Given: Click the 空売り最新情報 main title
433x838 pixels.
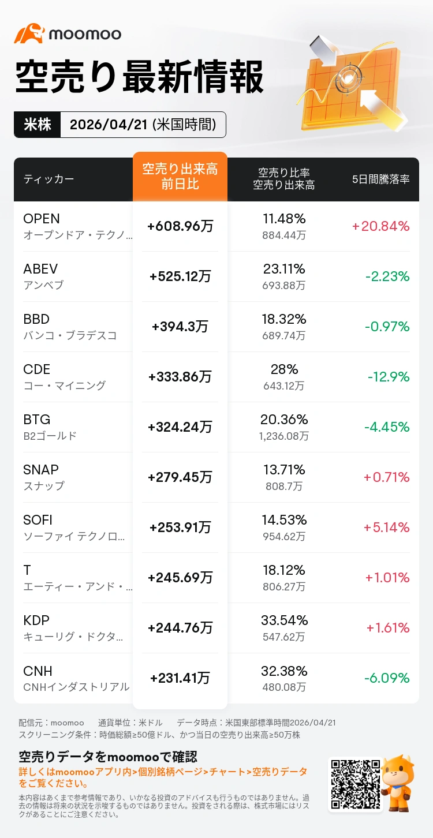Looking at the screenshot, I should click(139, 78).
